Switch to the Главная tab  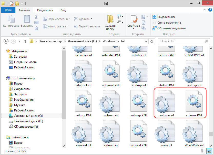24,10
